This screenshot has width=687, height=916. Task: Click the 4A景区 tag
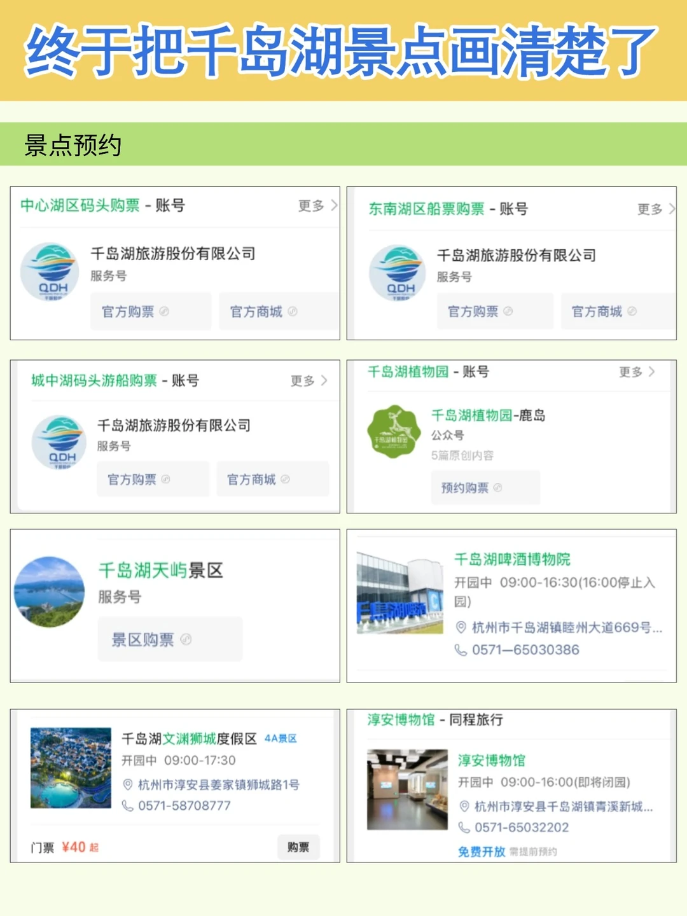pos(281,739)
